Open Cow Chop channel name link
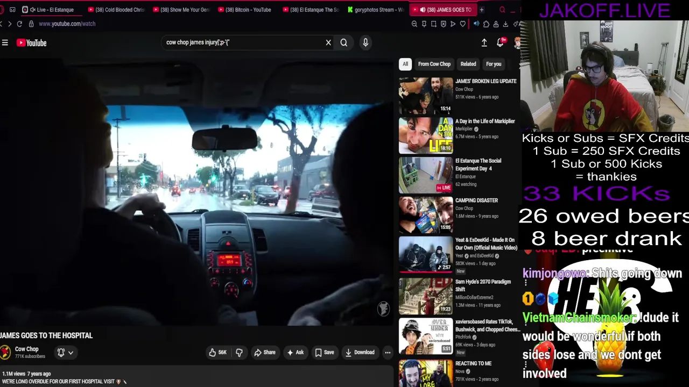Screen dimensions: 689x387 [x=27, y=349]
